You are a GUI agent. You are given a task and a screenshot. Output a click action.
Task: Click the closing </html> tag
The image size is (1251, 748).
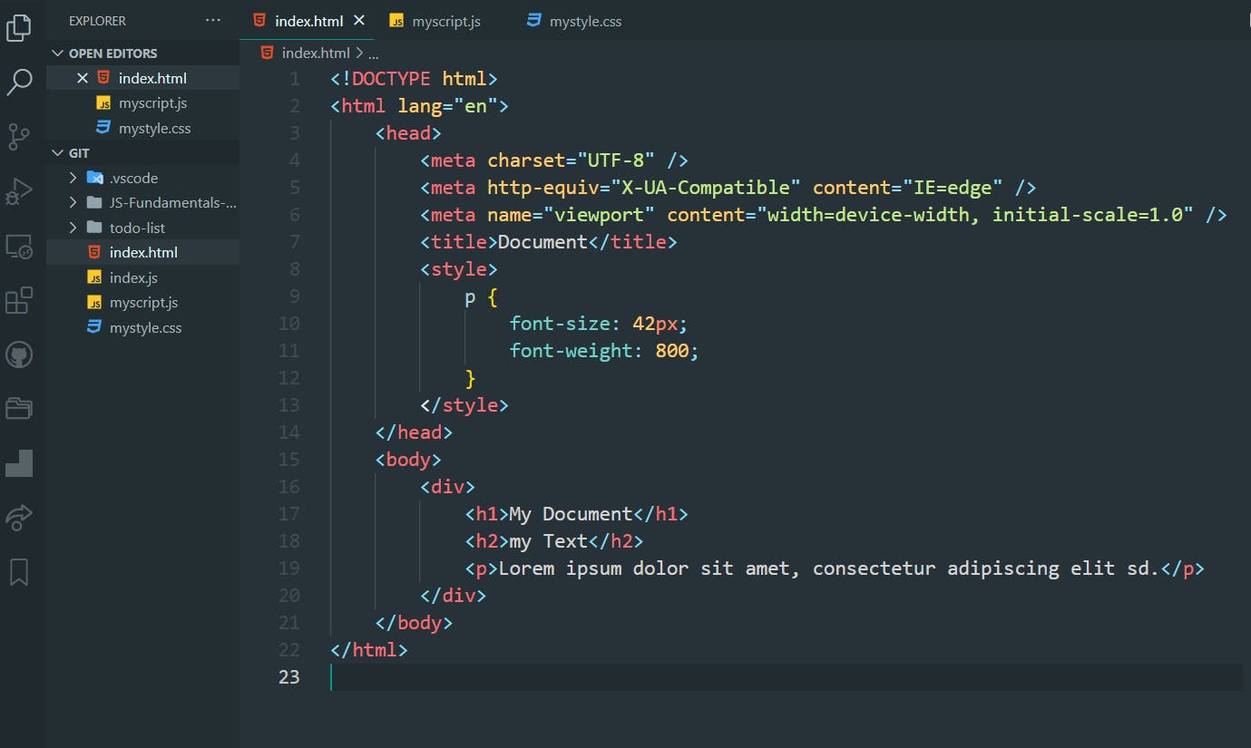point(369,650)
